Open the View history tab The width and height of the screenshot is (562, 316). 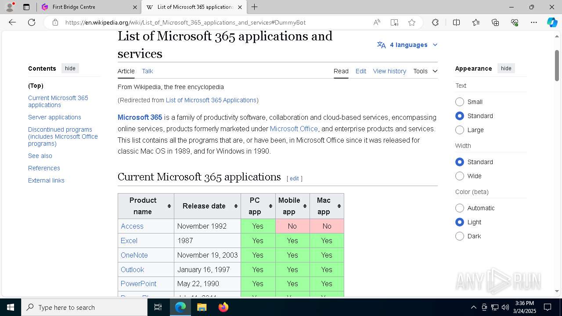389,71
